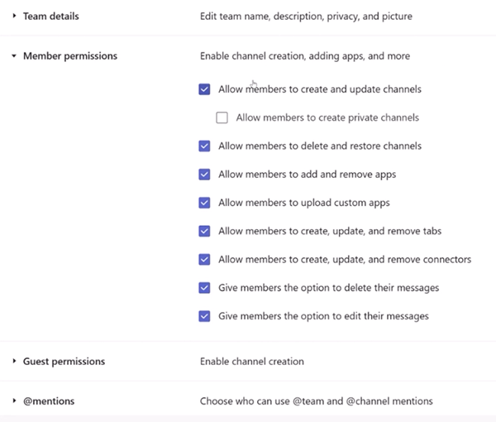Viewport: 496px width, 422px height.
Task: Uncheck create, update, and remove tabs option
Action: tap(204, 231)
